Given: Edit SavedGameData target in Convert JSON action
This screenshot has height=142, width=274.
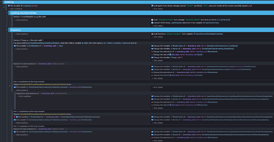Looking at the screenshot, I should pyautogui.click(x=211, y=23).
